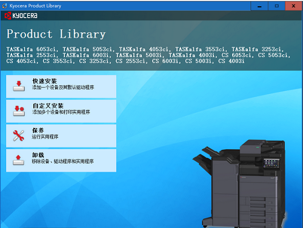
Task: Minimize the Kyocera Product Library window
Action: point(259,6)
